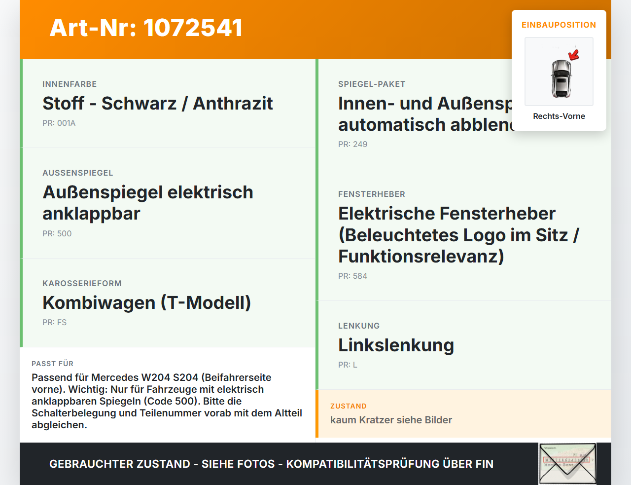The height and width of the screenshot is (485, 631).
Task: Click the PASST FÜR label
Action: [53, 364]
